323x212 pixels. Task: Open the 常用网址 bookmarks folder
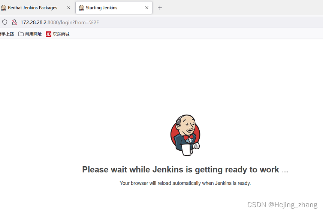pyautogui.click(x=30, y=34)
